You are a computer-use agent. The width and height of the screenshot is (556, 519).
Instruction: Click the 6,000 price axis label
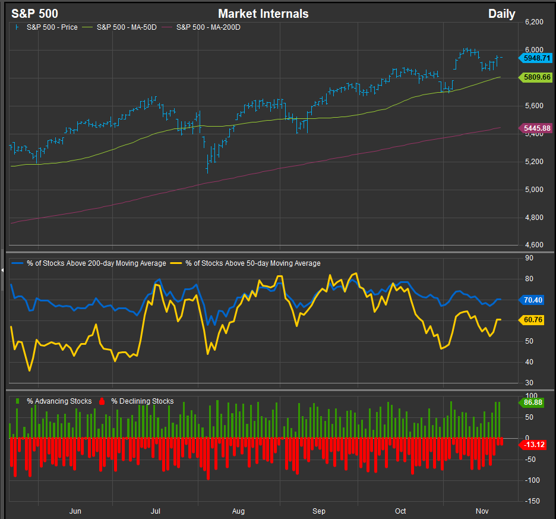[x=534, y=50]
